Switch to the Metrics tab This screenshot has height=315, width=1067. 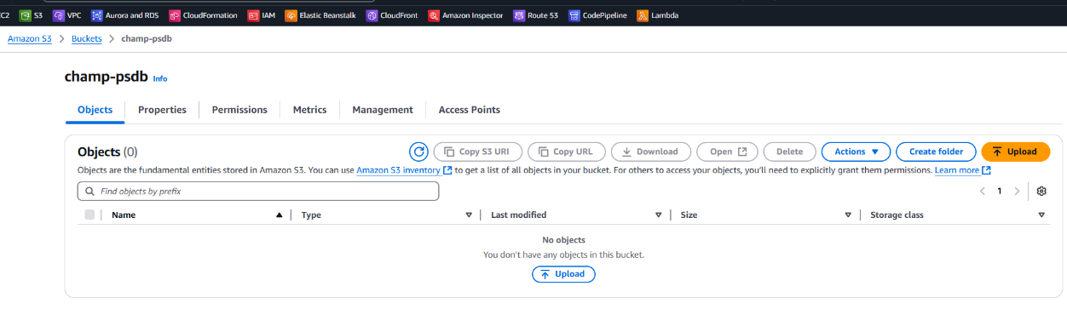(x=310, y=110)
